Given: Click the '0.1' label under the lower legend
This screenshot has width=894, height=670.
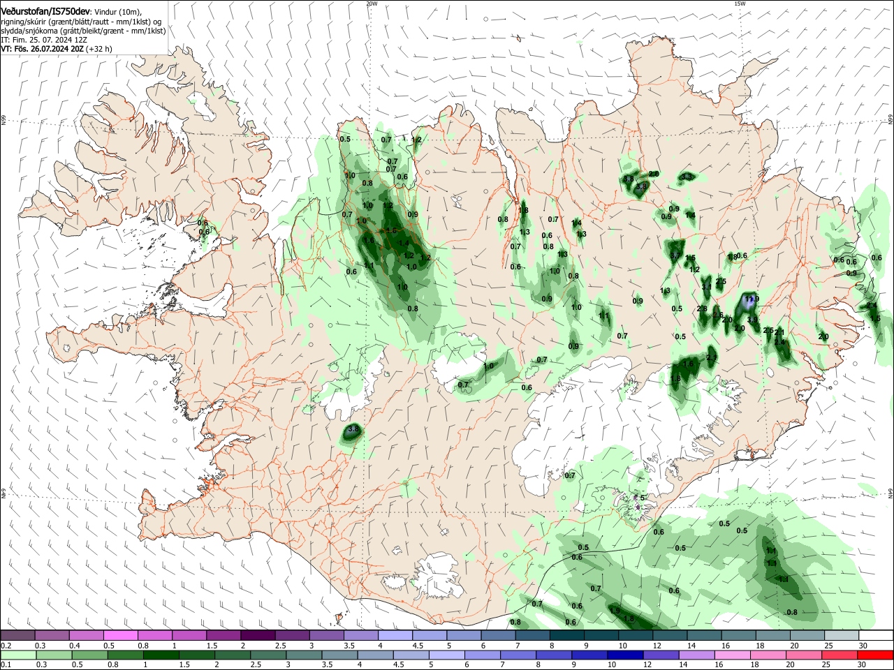Looking at the screenshot, I should pyautogui.click(x=6, y=665).
